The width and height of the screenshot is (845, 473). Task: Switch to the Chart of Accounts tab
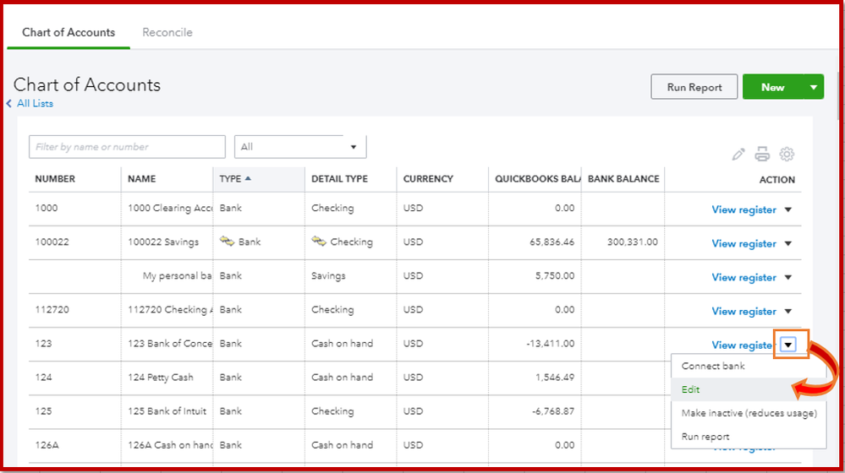pos(69,32)
